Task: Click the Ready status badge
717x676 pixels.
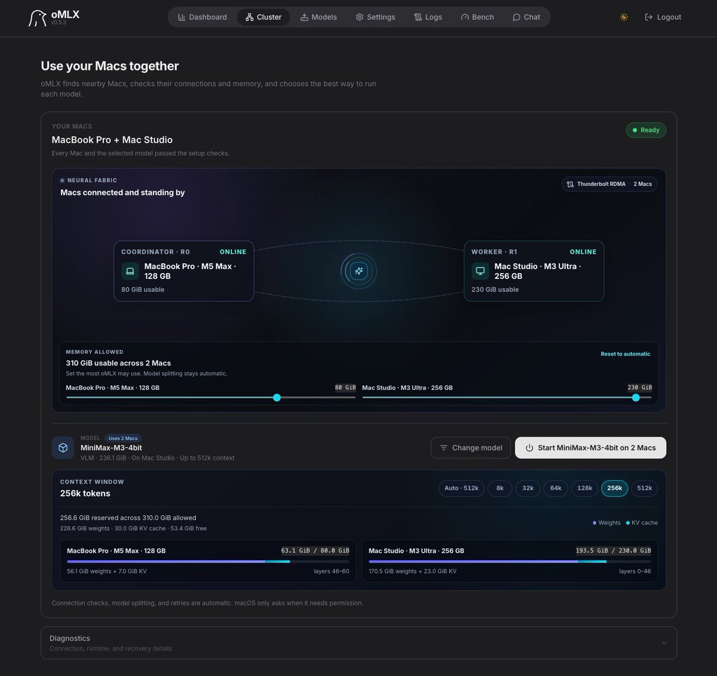Action: [x=646, y=130]
